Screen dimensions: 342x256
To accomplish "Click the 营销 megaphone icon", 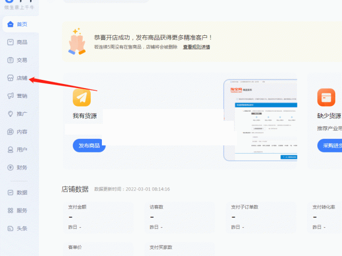I will (x=10, y=96).
